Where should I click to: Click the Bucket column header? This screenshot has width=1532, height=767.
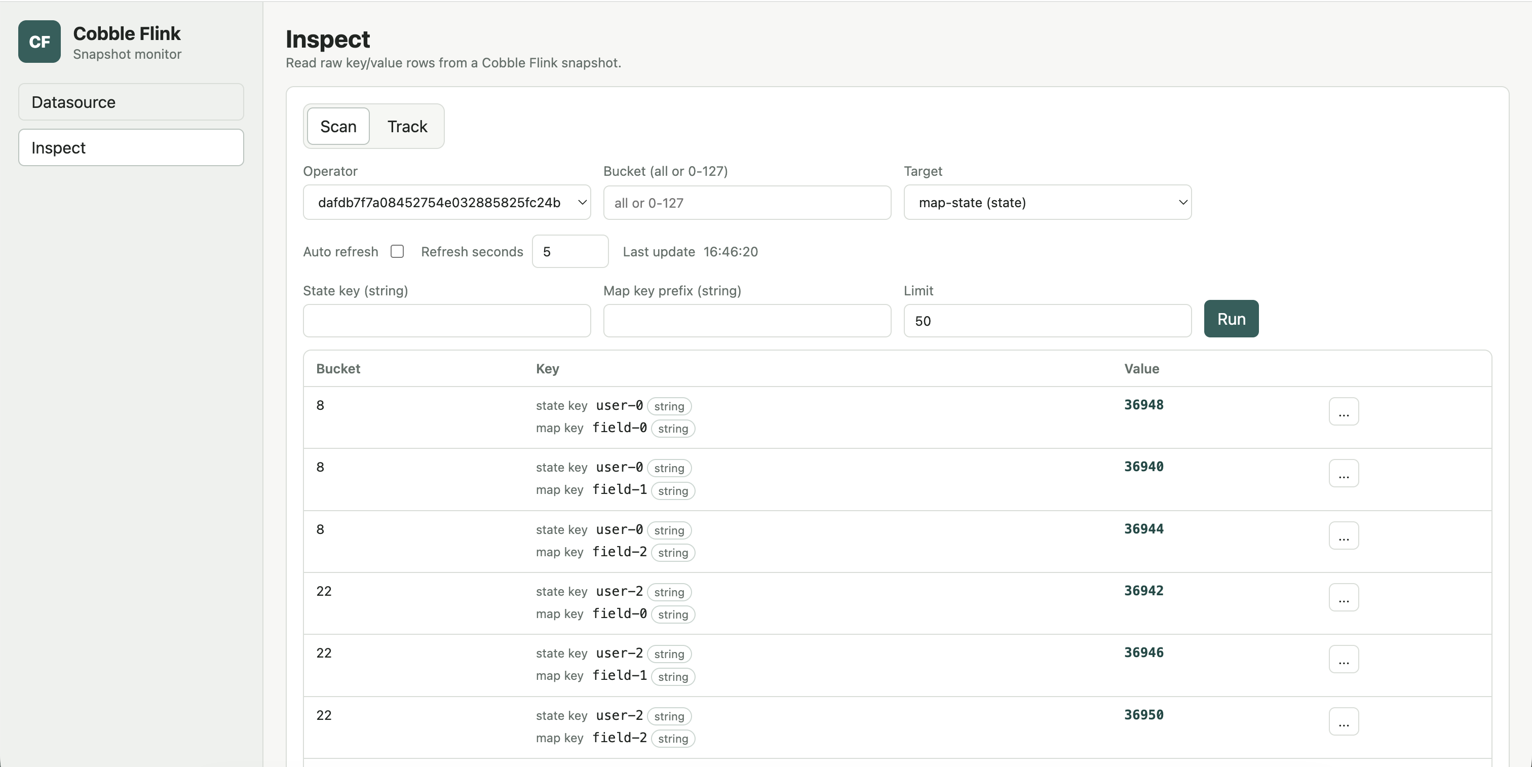tap(338, 369)
